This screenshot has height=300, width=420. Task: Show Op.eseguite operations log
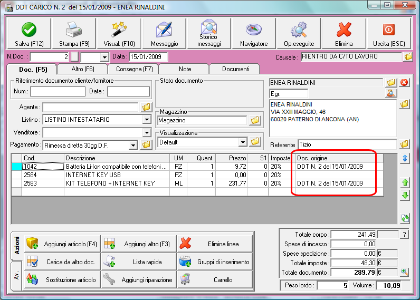pos(299,34)
